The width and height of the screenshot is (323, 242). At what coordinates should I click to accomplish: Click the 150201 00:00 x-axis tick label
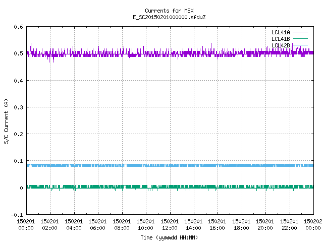[x=26, y=224]
